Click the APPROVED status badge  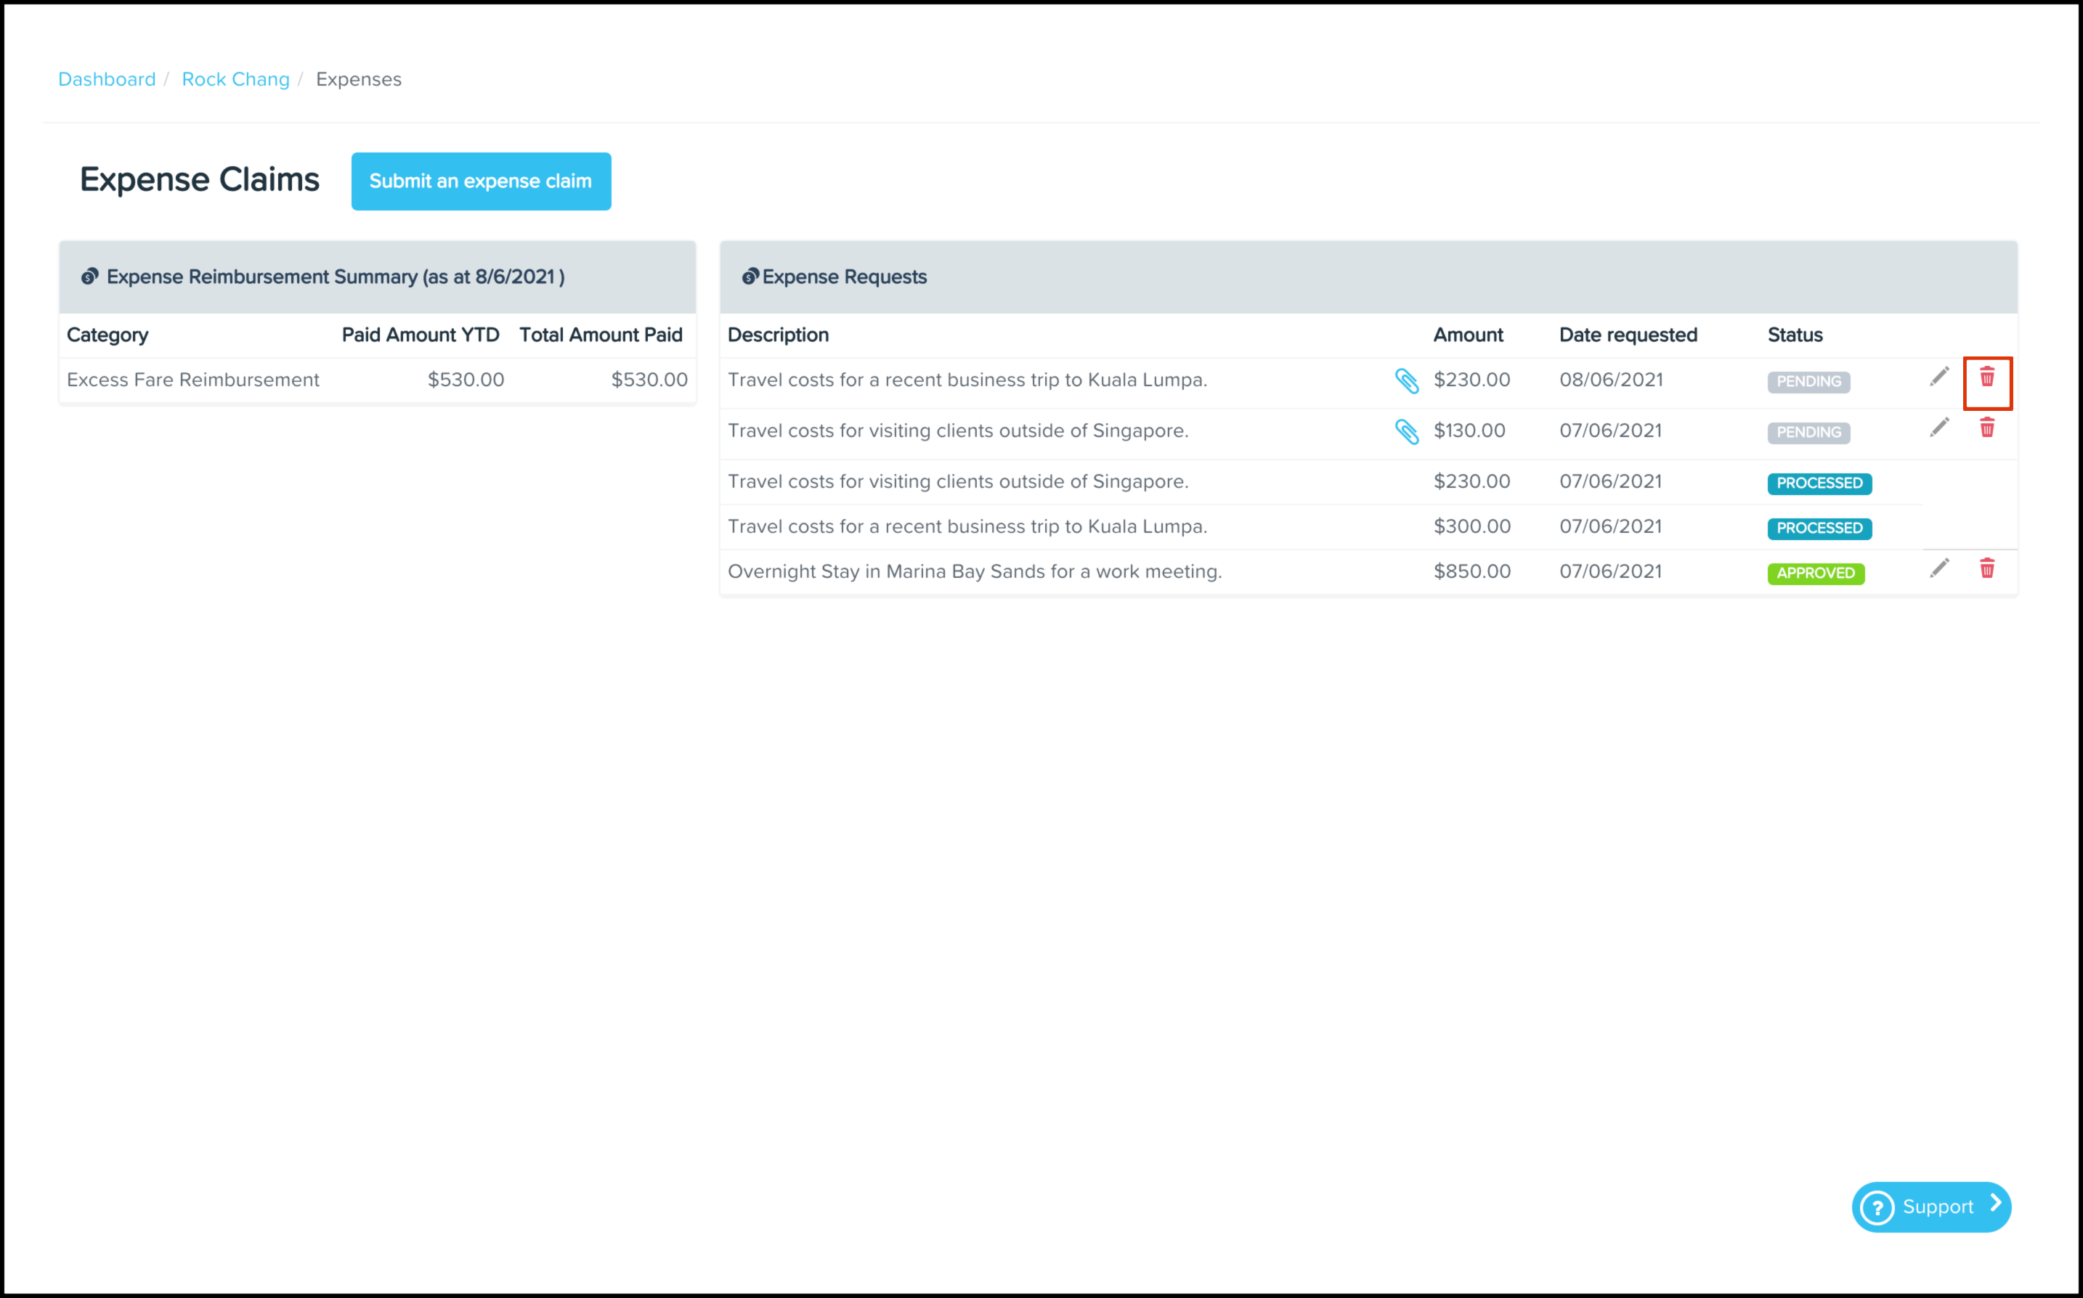click(x=1815, y=573)
